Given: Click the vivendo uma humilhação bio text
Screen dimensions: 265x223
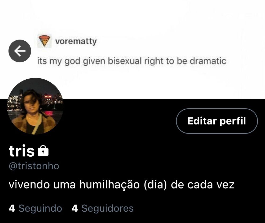Looking at the screenshot, I should [122, 185].
